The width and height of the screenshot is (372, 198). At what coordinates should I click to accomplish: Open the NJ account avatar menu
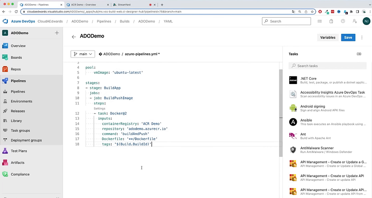click(x=366, y=21)
